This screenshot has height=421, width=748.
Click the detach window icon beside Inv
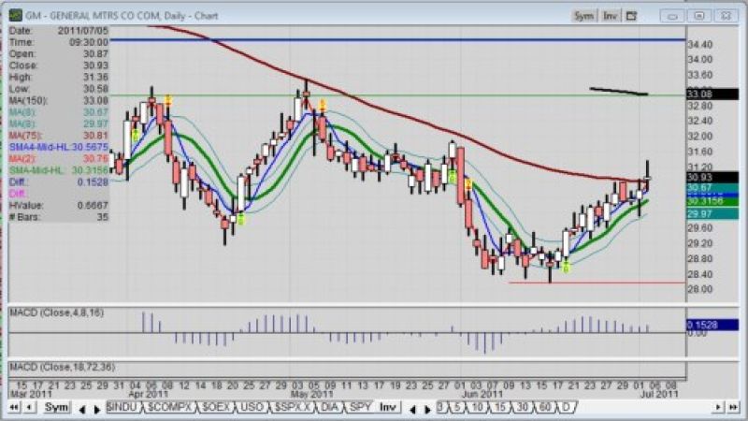tap(631, 15)
